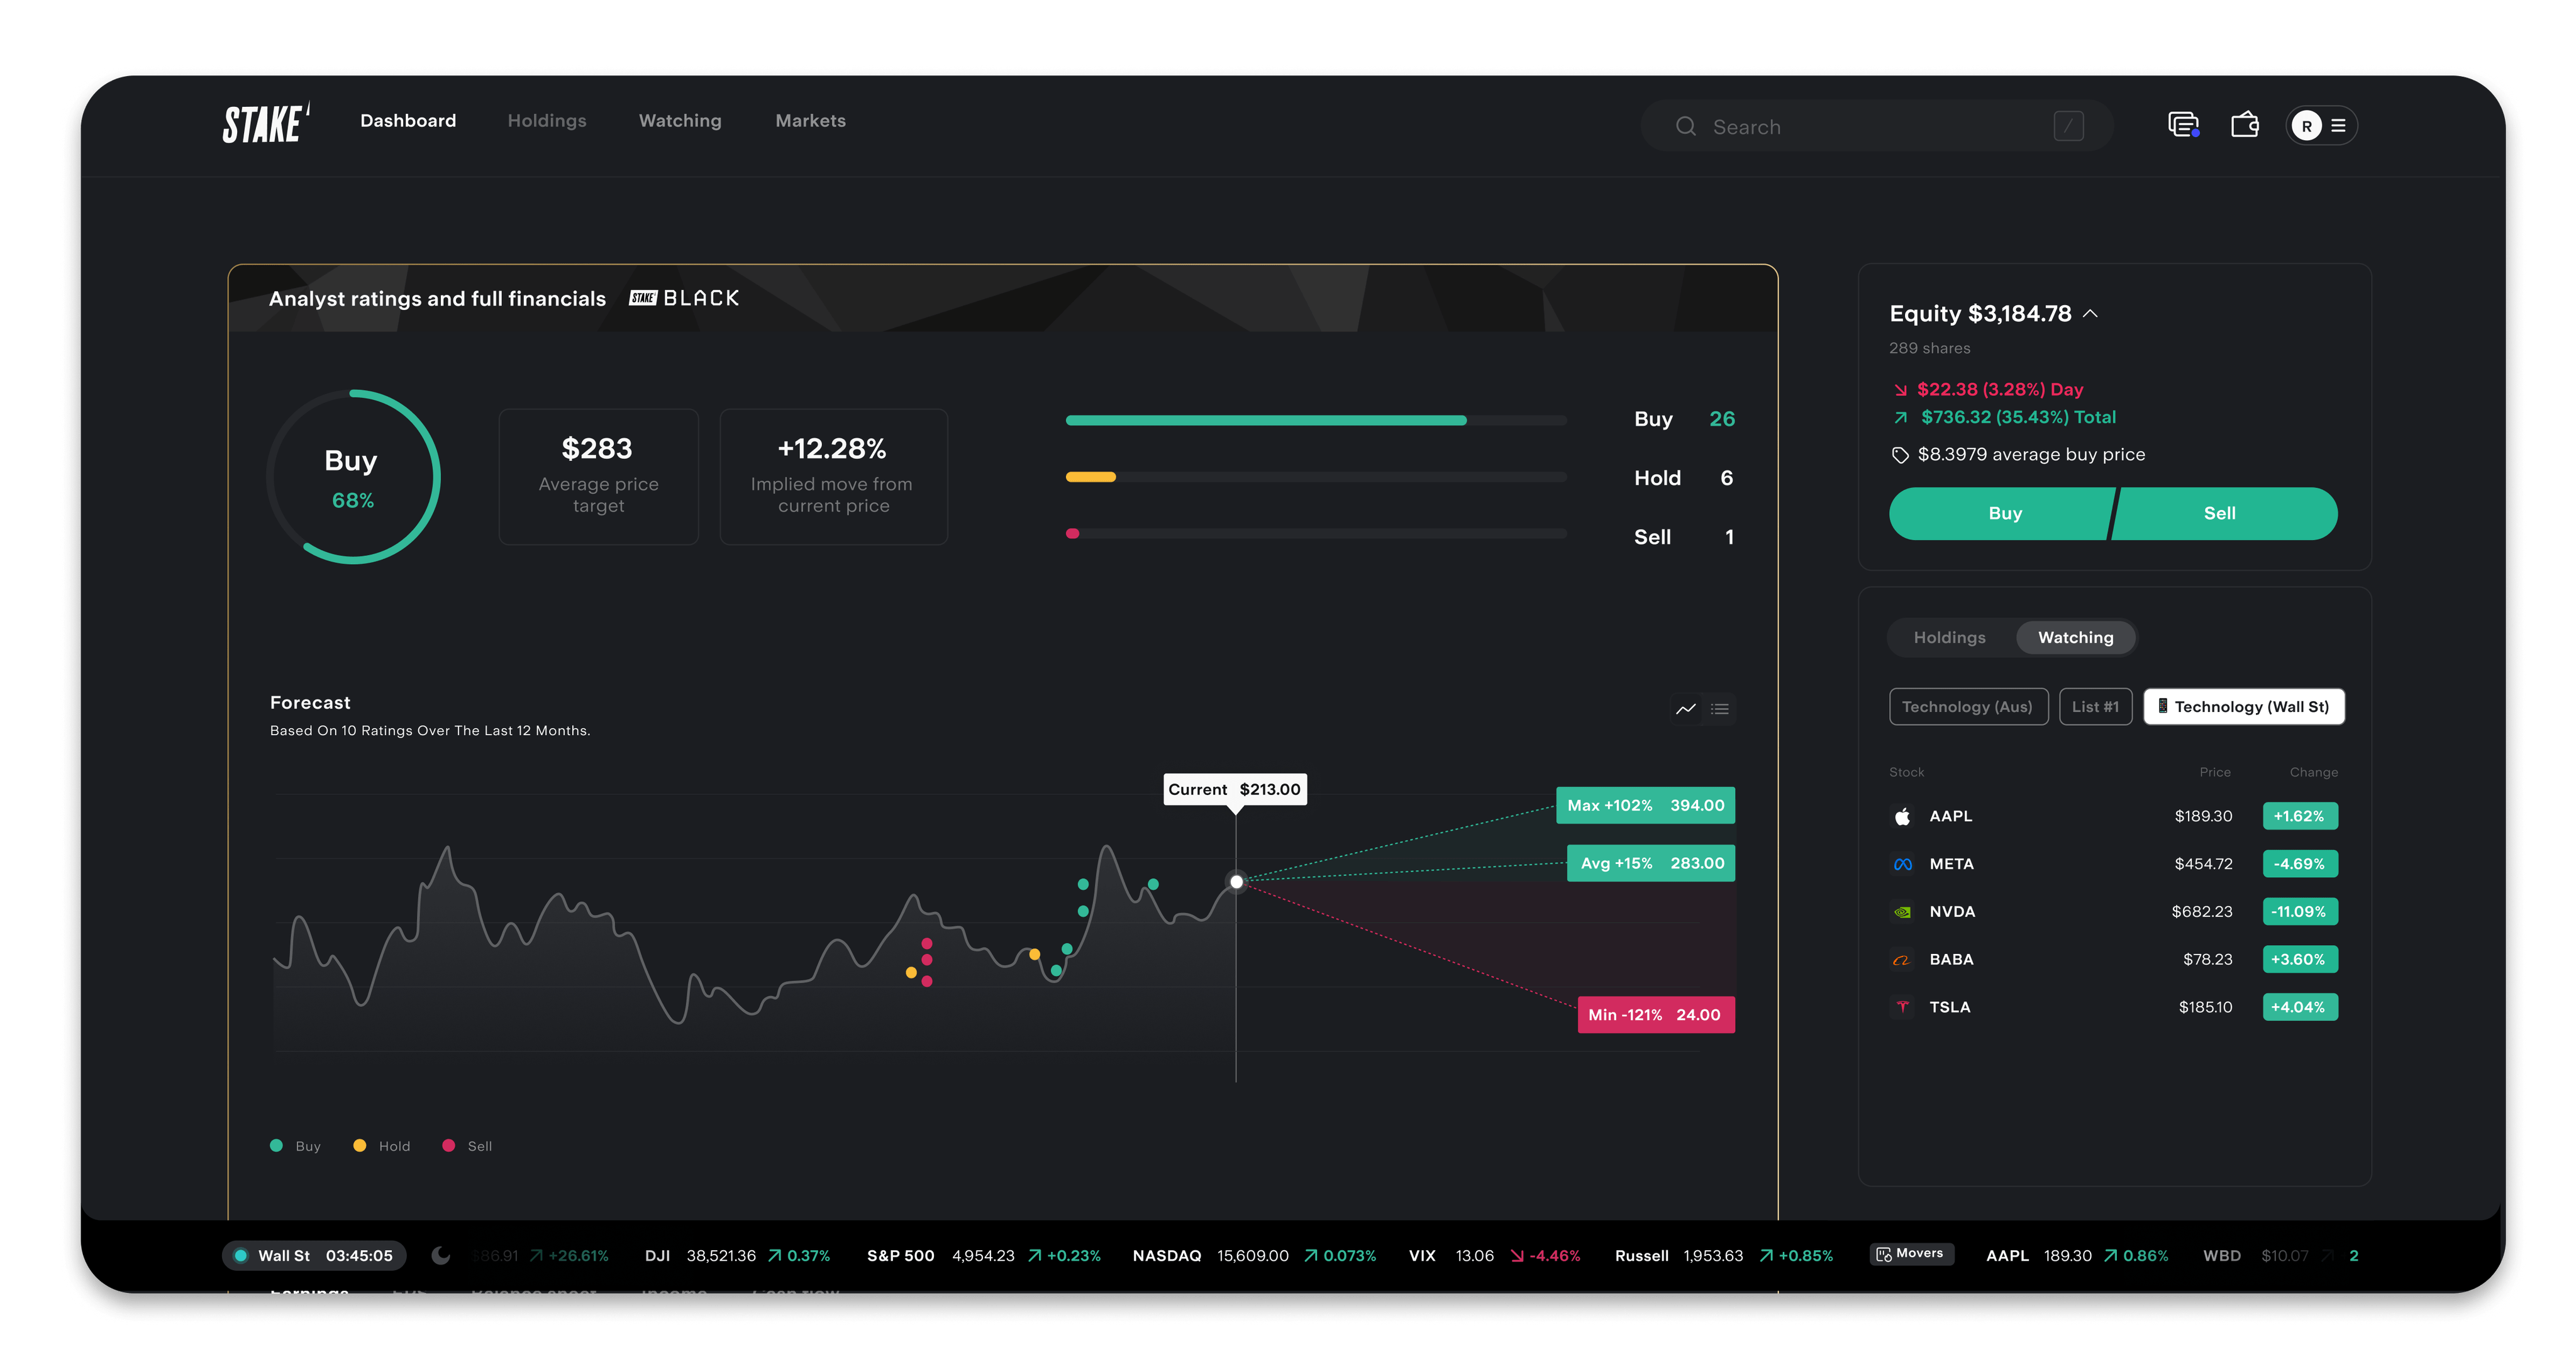Toggle the Holdings segment in sidebar
2576x1369 pixels.
1949,638
